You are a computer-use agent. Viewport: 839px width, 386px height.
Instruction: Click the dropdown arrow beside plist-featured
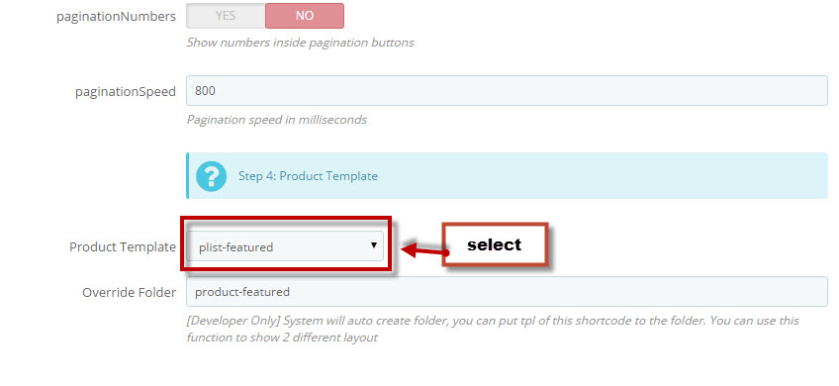coord(373,245)
